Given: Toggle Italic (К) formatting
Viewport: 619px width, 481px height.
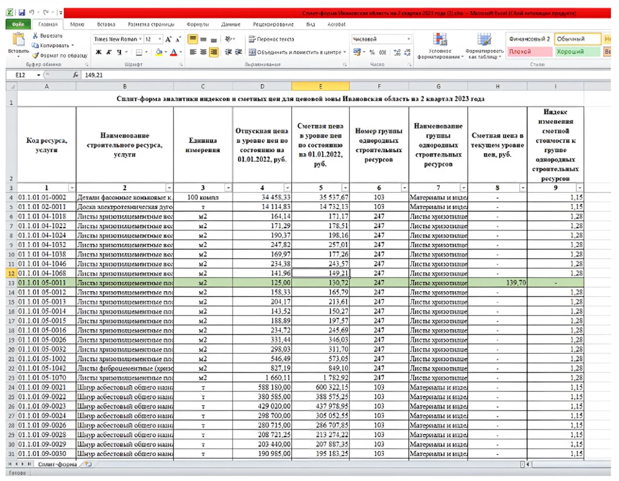Looking at the screenshot, I should click(x=109, y=52).
